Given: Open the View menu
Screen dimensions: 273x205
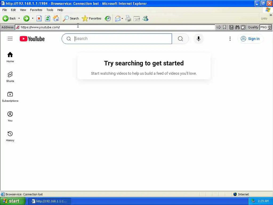Looking at the screenshot, I should coord(23,10).
